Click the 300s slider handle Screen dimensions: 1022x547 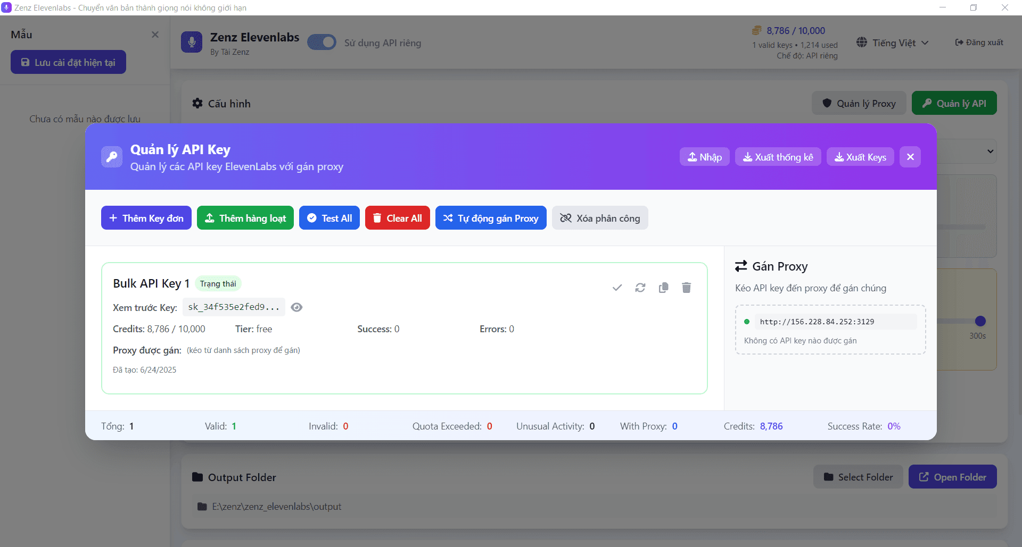[980, 321]
